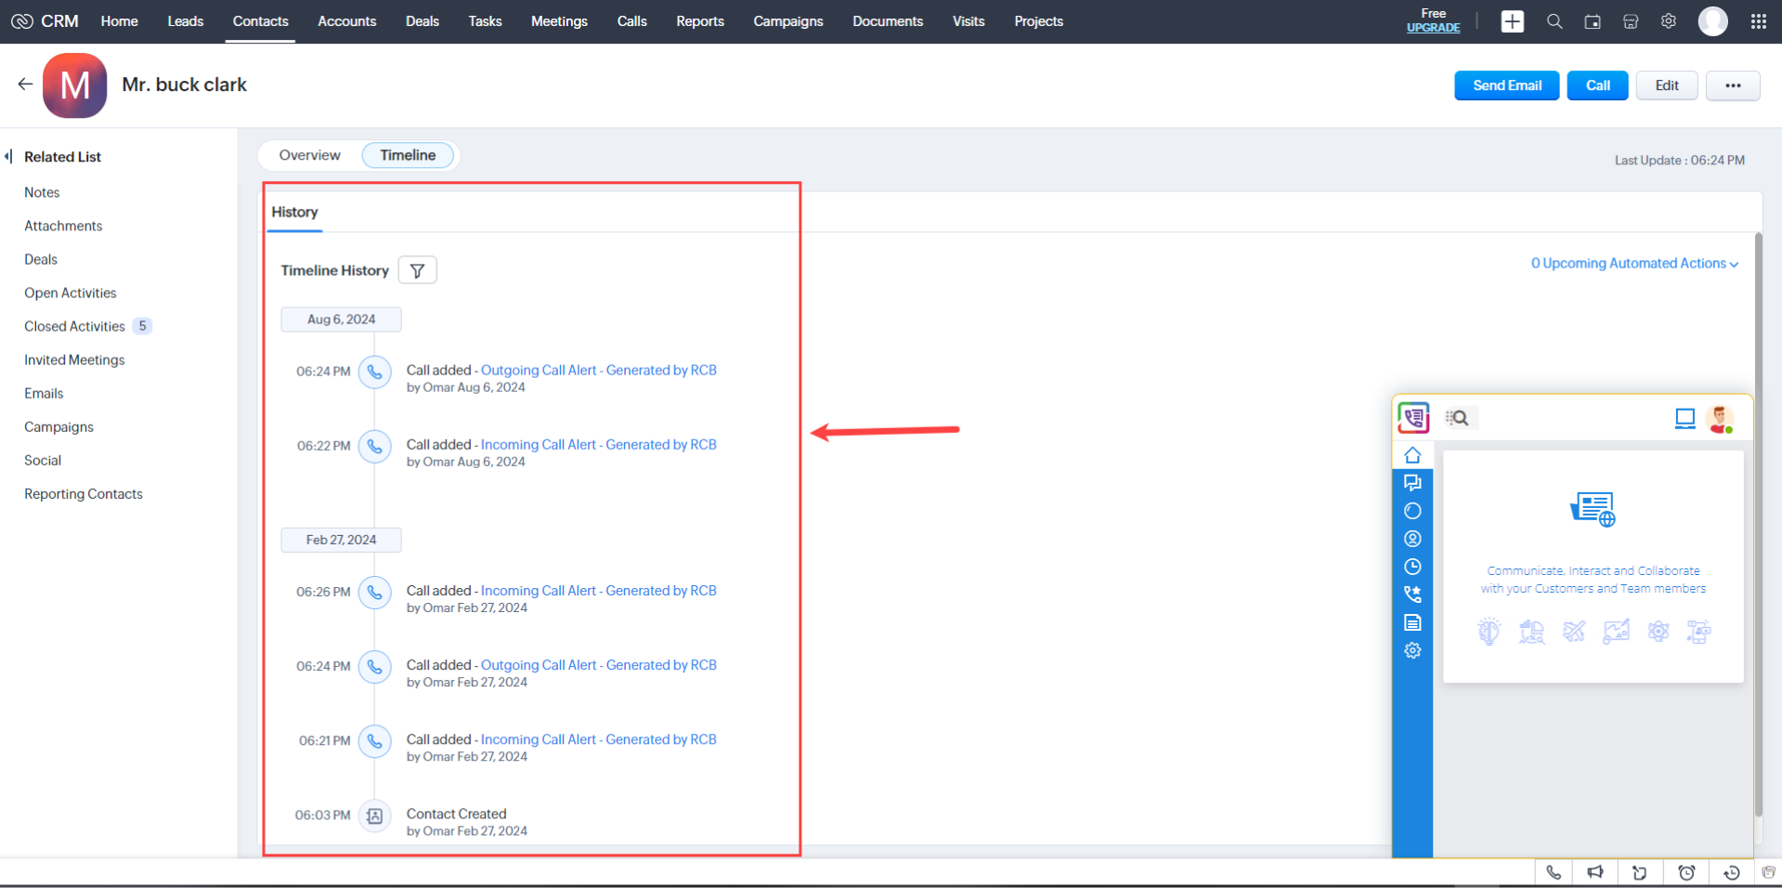Image resolution: width=1782 pixels, height=888 pixels.
Task: Select Closed Activities in Related List
Action: [x=74, y=327]
